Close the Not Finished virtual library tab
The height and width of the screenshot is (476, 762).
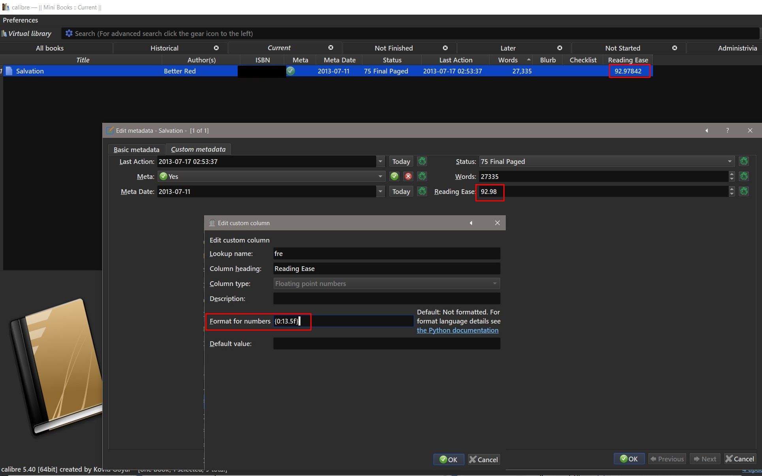[445, 48]
